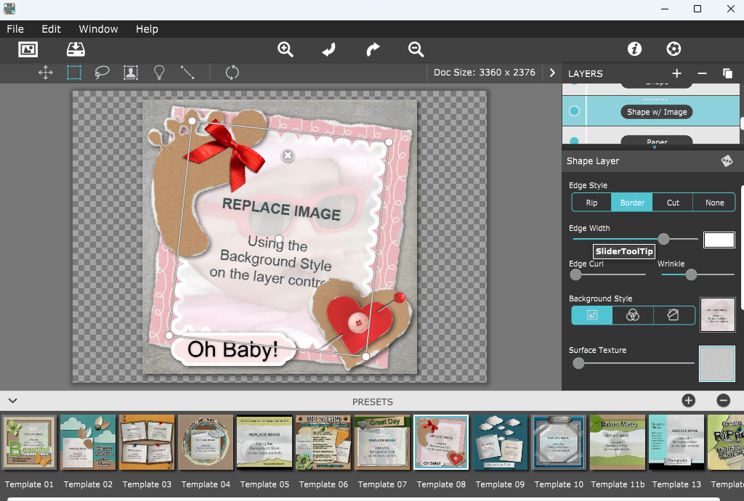Open the Background Style image thumbnail
This screenshot has width=744, height=501.
[x=717, y=314]
